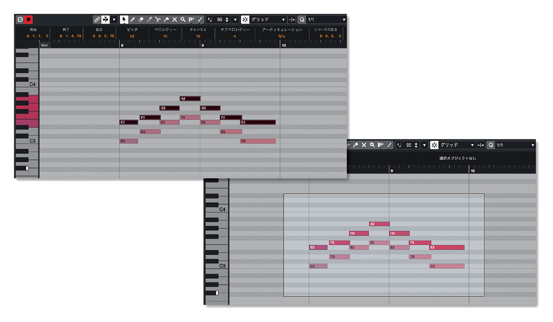Click insert velocity value 95 in lower window

pos(409,145)
